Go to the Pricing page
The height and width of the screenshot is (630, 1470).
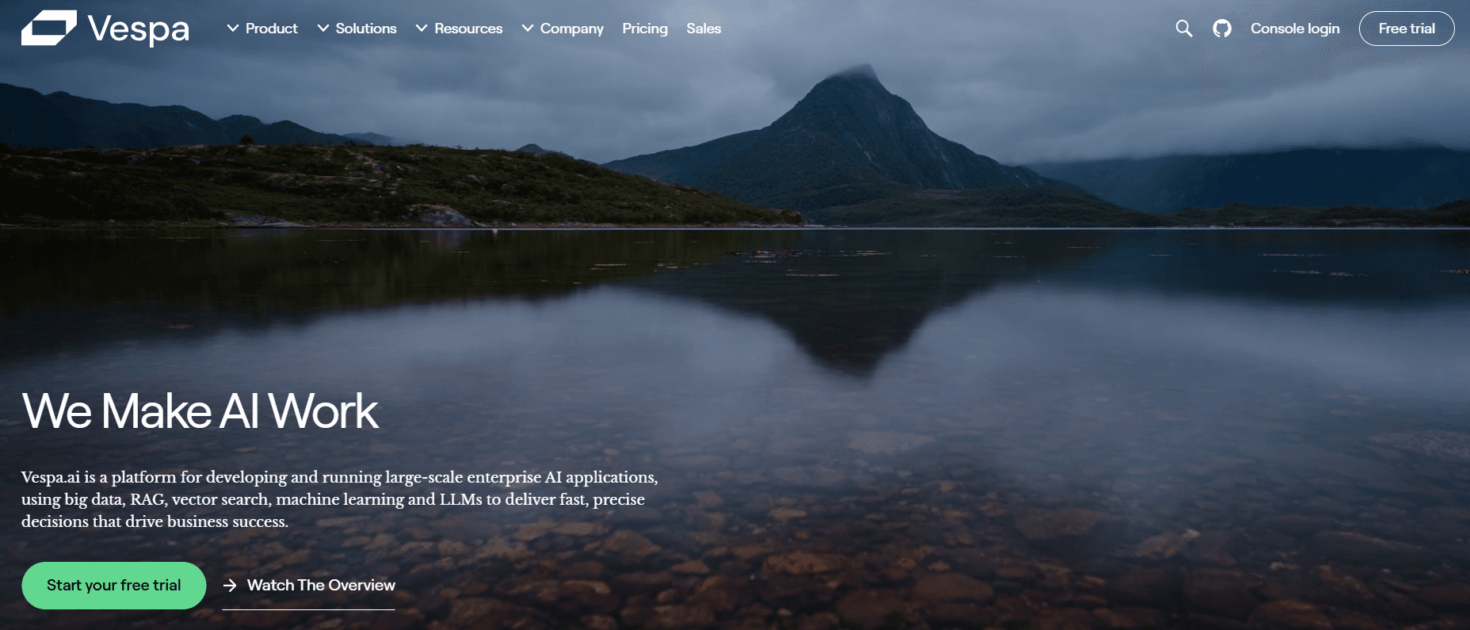[645, 29]
